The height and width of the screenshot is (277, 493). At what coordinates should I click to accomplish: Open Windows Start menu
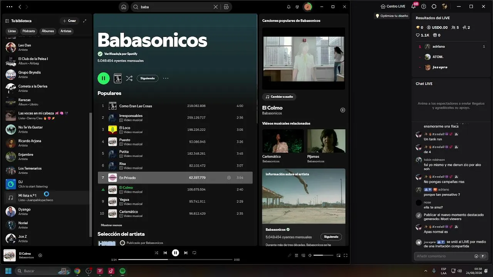(x=8, y=271)
